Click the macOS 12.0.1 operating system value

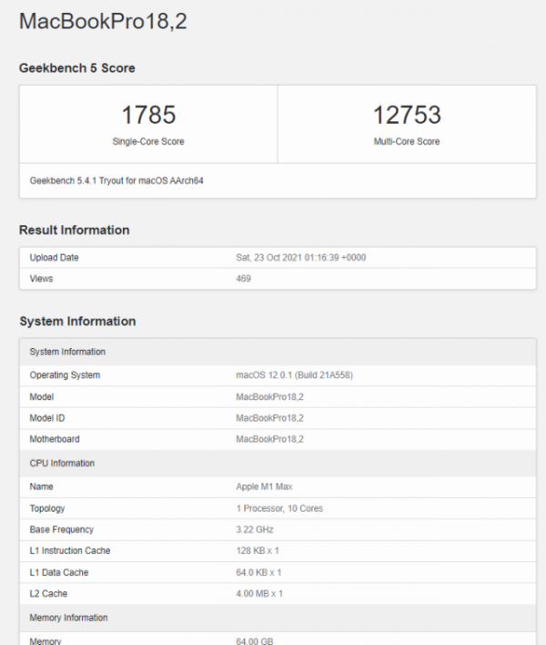[294, 375]
